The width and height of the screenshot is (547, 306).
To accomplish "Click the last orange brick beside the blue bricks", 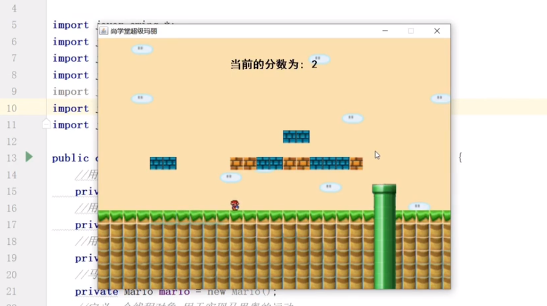I will [356, 163].
